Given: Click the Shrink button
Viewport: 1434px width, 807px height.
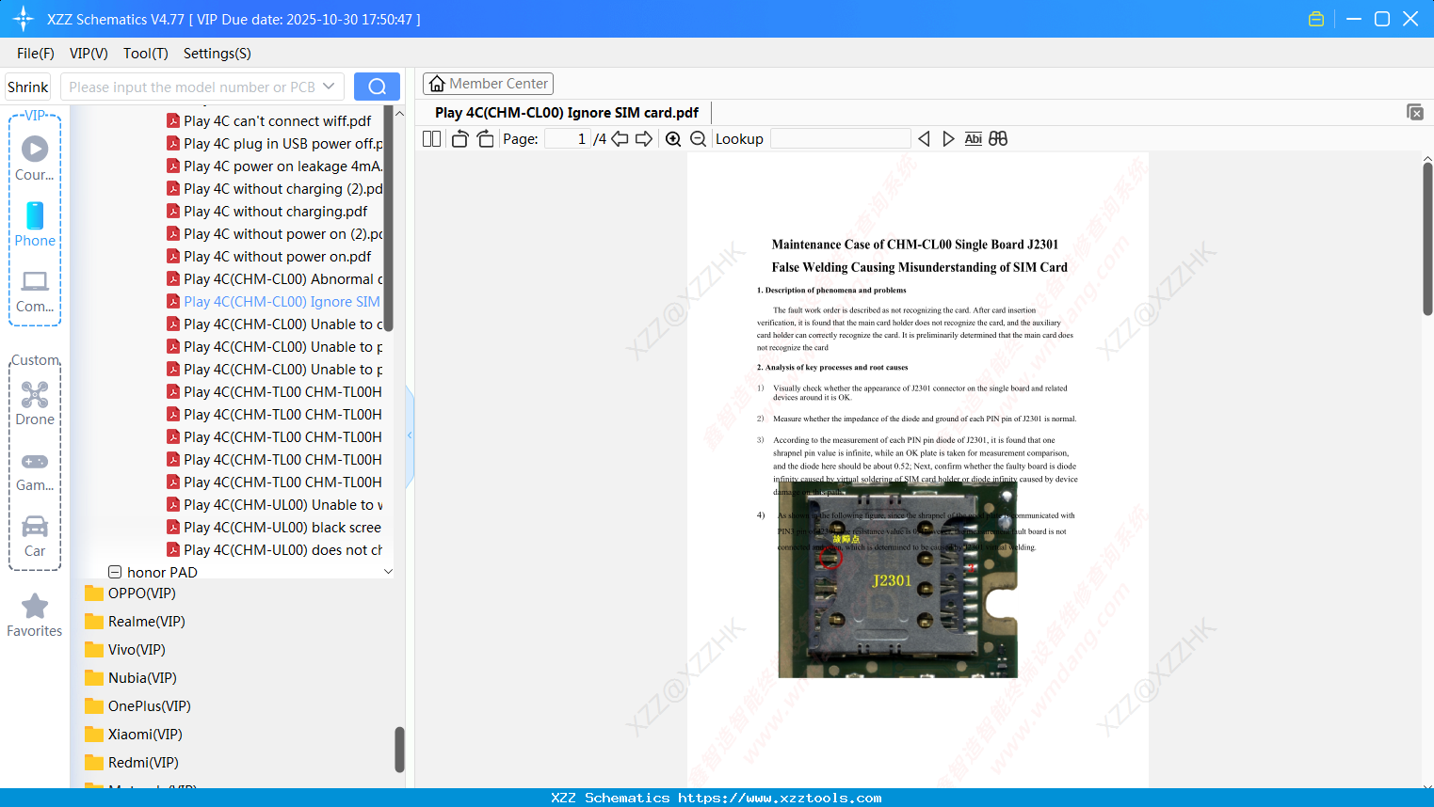Looking at the screenshot, I should [x=28, y=87].
